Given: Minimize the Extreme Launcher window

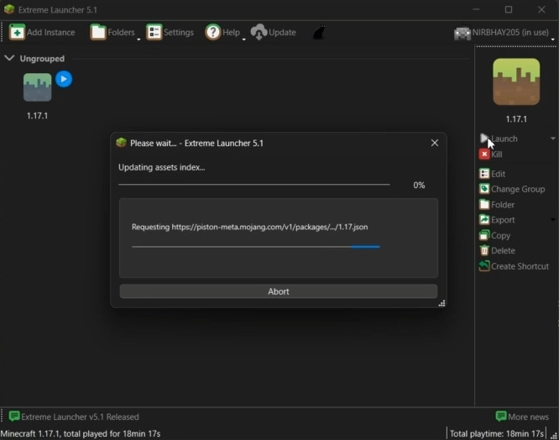Looking at the screenshot, I should click(x=476, y=9).
